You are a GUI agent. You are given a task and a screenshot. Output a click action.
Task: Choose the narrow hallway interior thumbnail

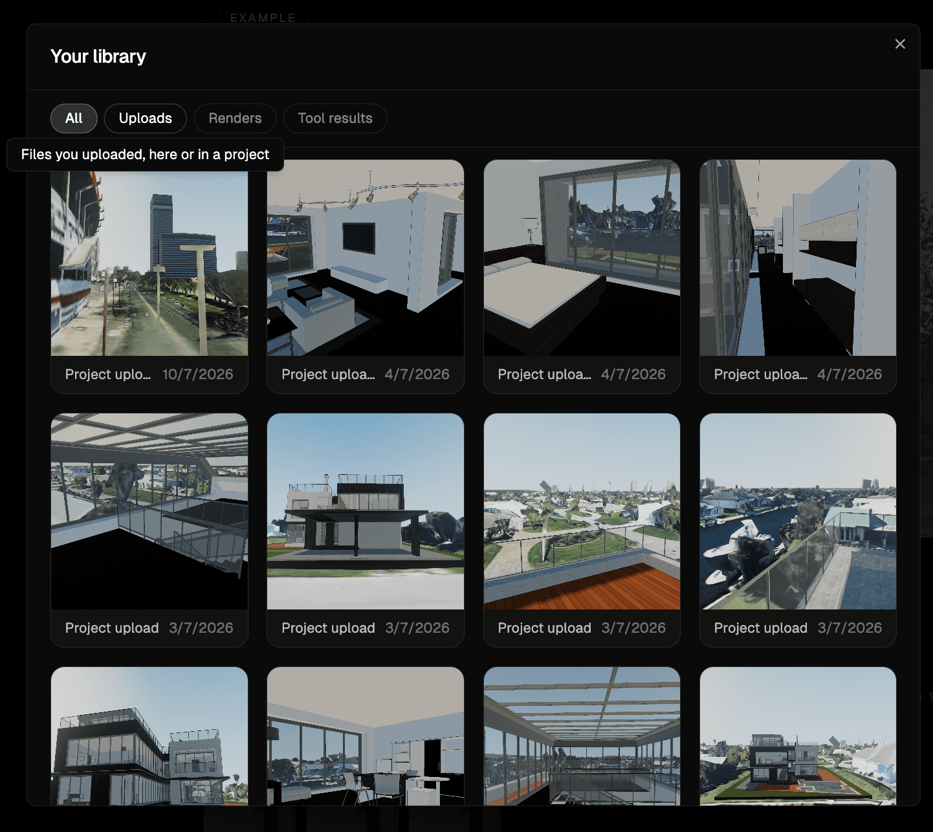(798, 257)
